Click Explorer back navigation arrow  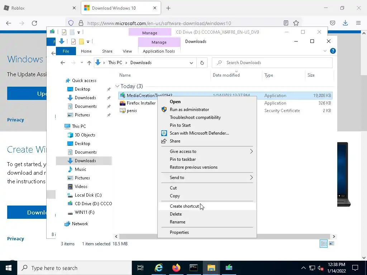63,63
